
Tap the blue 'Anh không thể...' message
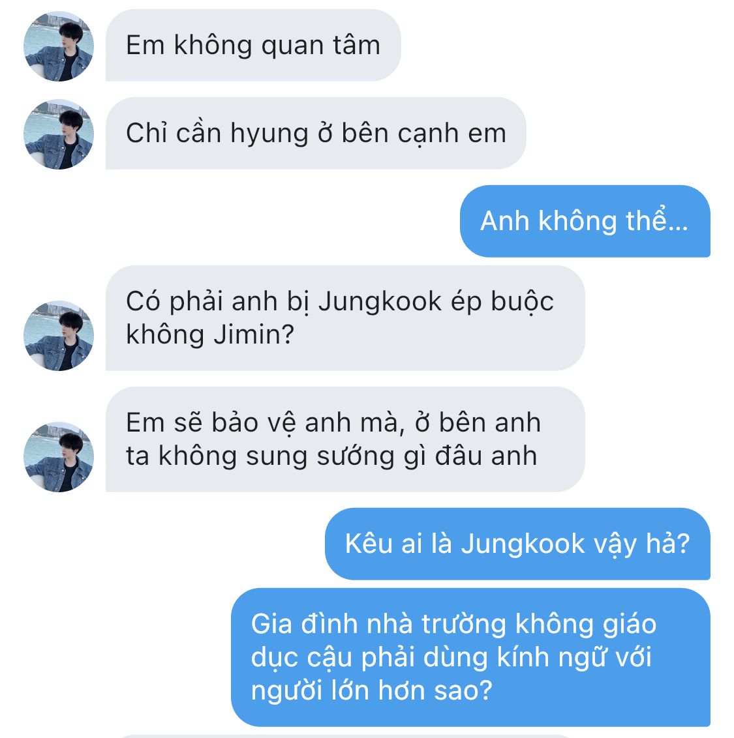tap(585, 221)
